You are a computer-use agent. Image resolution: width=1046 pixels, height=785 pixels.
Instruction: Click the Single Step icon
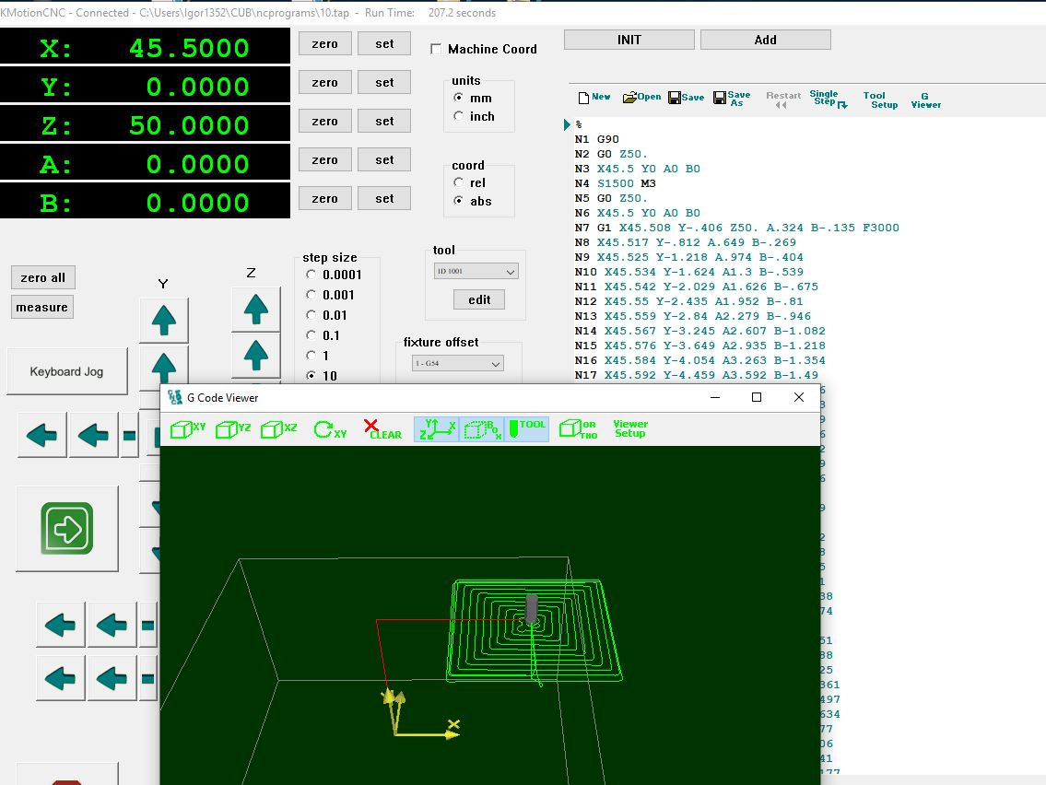pos(827,98)
